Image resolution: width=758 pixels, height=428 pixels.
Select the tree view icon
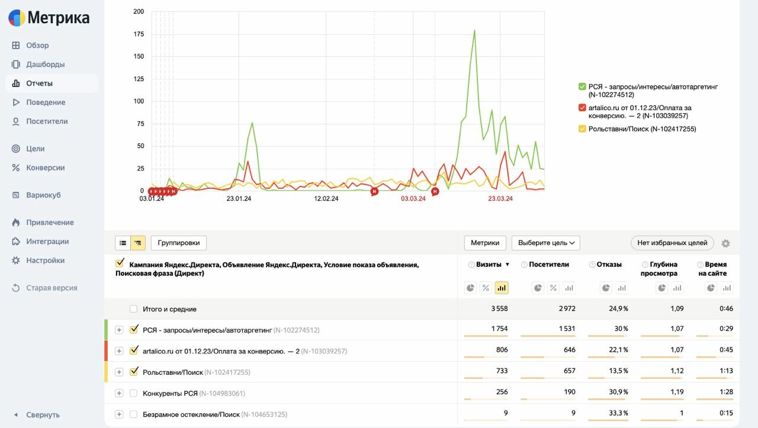click(x=138, y=243)
